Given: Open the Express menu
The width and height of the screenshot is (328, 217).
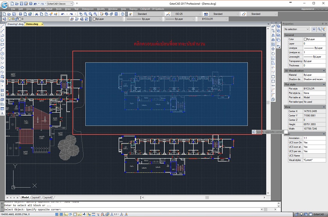Looking at the screenshot, I should click(133, 9).
